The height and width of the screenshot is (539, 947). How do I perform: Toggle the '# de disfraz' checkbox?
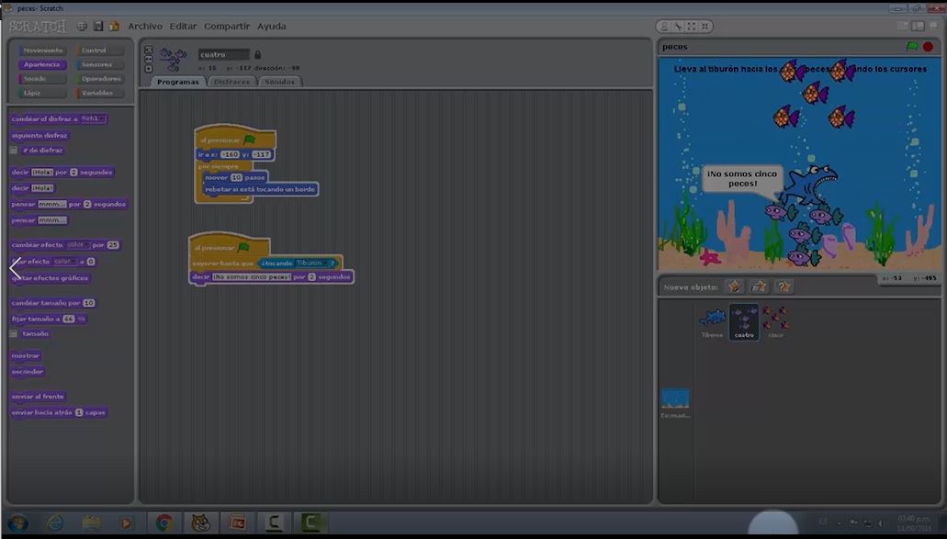13,151
